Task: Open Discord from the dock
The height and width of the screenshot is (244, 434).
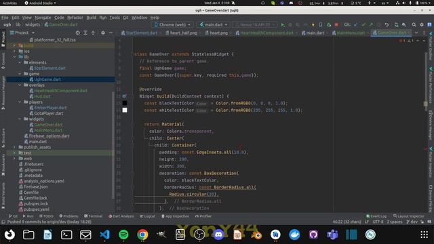Action: point(218,235)
